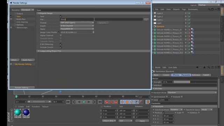Click the Go to Previous Key loop button
The width and height of the screenshot is (224, 126).
74,102
